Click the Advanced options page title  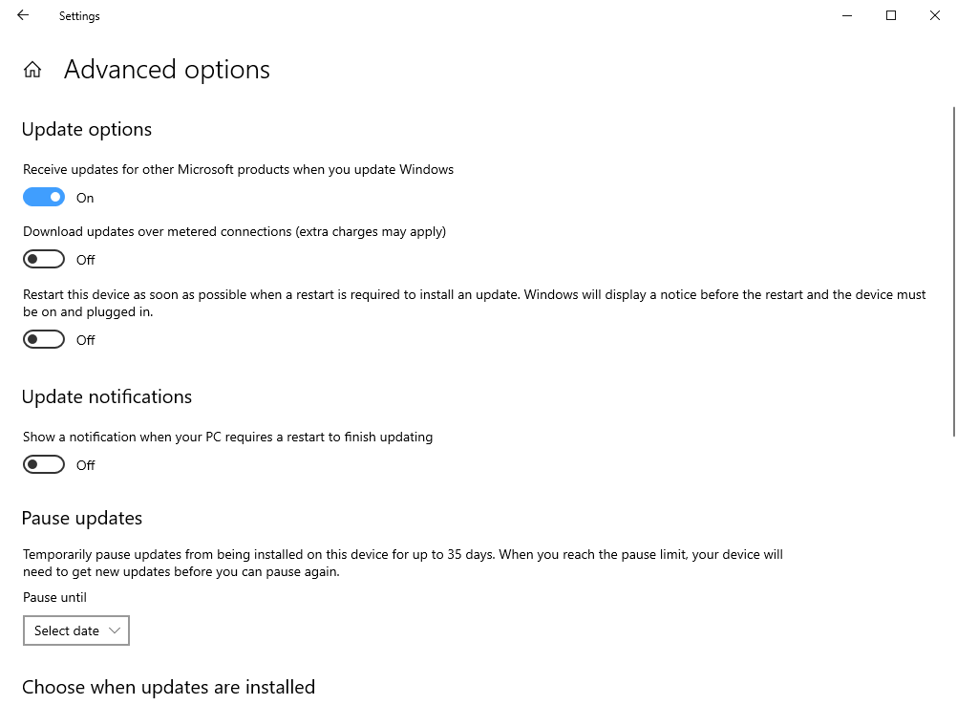[167, 70]
